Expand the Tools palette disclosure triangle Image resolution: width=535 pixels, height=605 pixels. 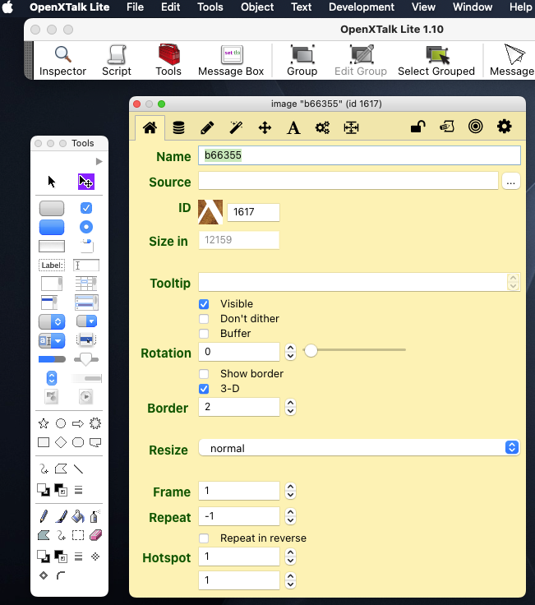pyautogui.click(x=99, y=161)
